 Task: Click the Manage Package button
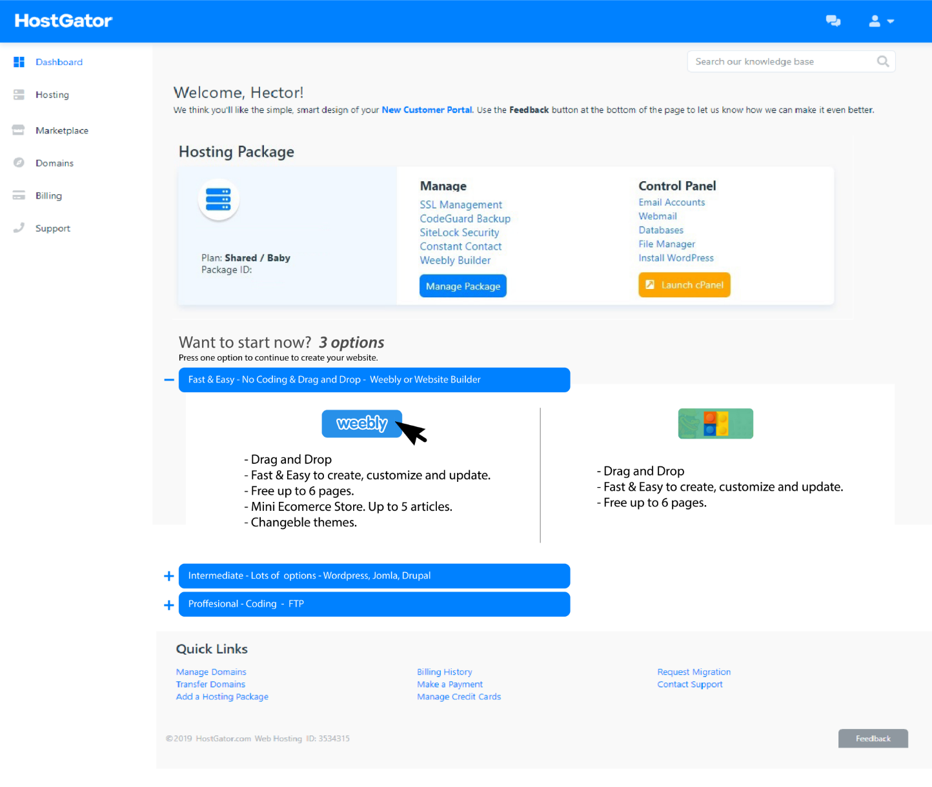[463, 286]
